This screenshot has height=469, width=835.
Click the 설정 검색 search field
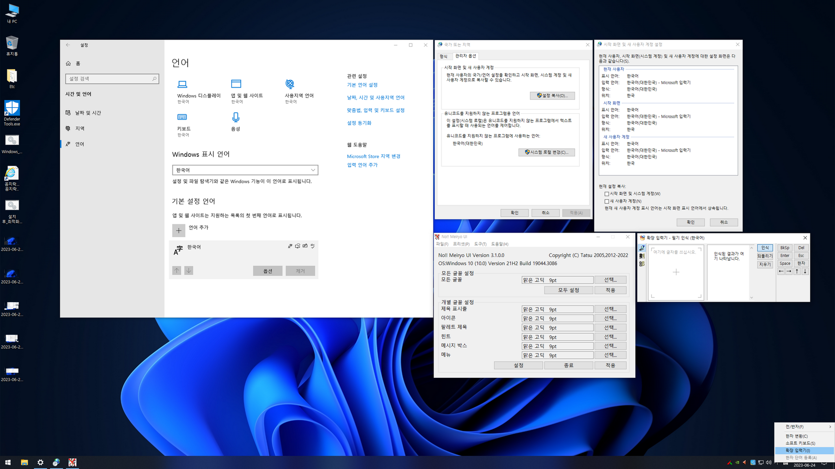(112, 79)
